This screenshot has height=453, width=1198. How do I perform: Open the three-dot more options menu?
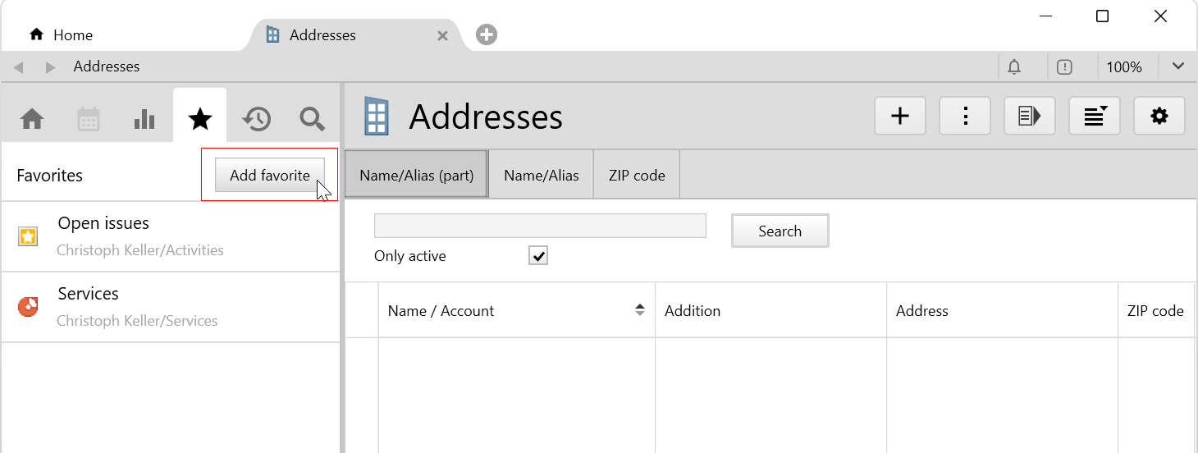pyautogui.click(x=965, y=117)
